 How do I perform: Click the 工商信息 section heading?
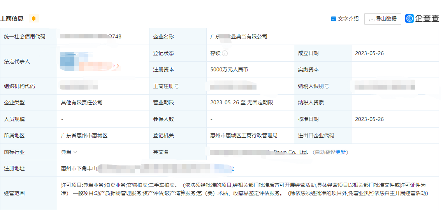12,19
